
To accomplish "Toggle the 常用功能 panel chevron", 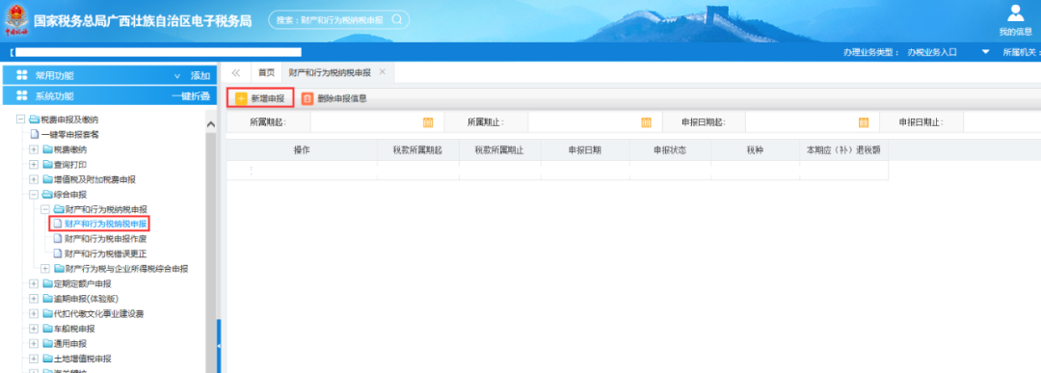I will click(176, 75).
